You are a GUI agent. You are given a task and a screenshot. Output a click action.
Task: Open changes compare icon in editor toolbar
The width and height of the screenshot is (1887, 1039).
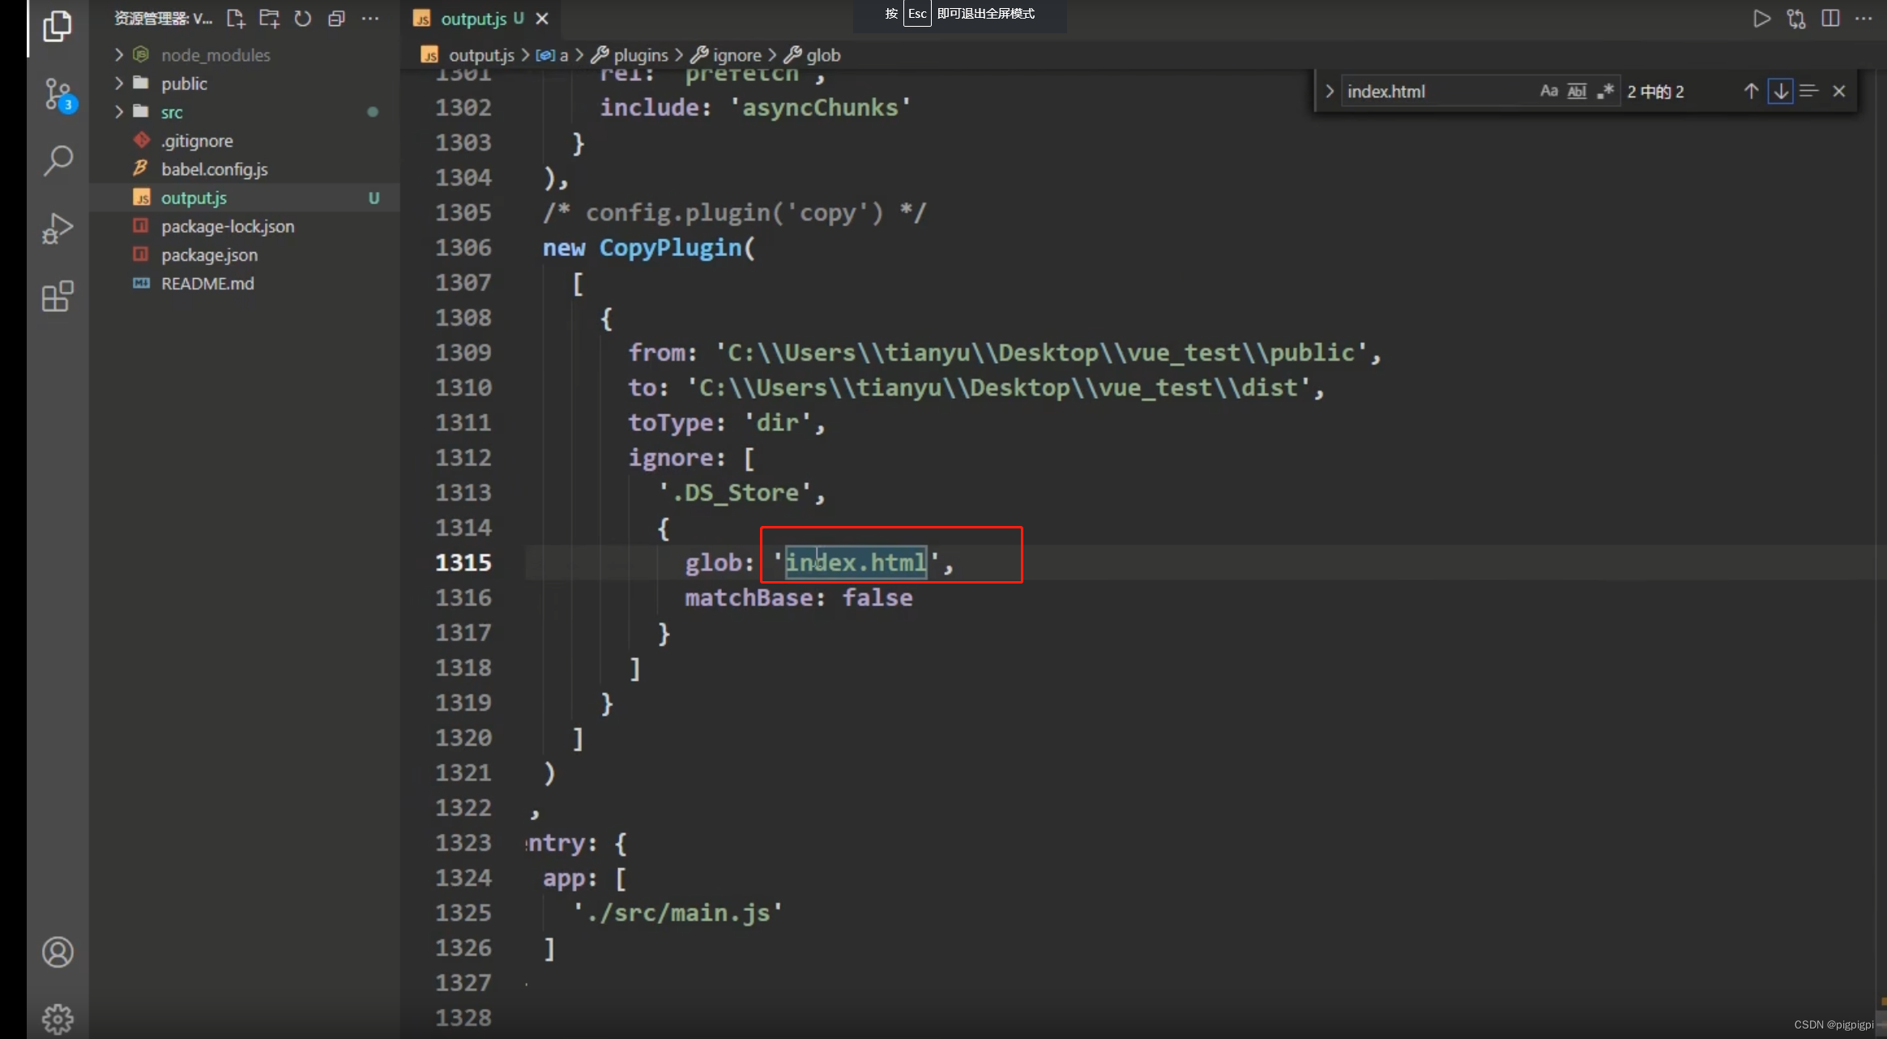[x=1795, y=19]
